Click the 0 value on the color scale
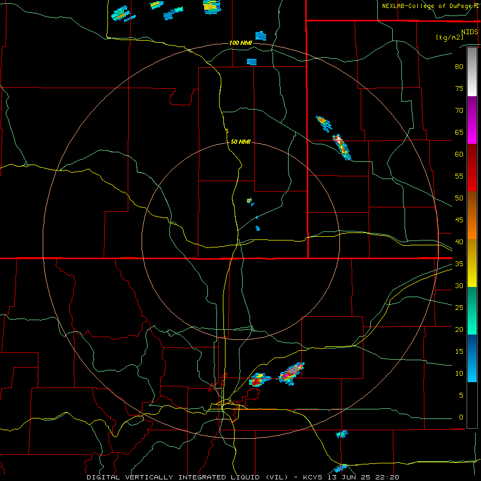The height and width of the screenshot is (481, 481). click(x=461, y=417)
